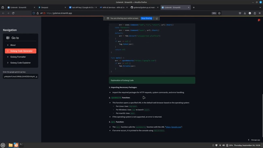Open Golang Code Explainer in Navigation
263x148 pixels.
pyautogui.click(x=21, y=63)
